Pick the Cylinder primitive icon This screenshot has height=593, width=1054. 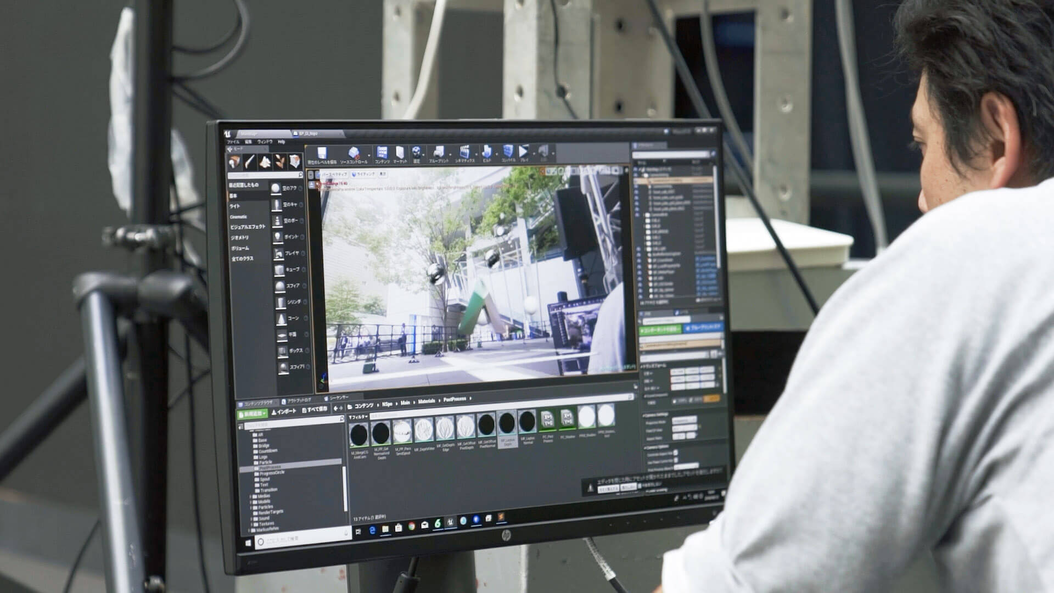(x=281, y=302)
